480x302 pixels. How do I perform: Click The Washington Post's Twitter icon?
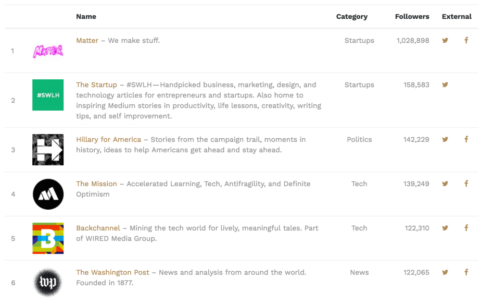click(x=445, y=273)
